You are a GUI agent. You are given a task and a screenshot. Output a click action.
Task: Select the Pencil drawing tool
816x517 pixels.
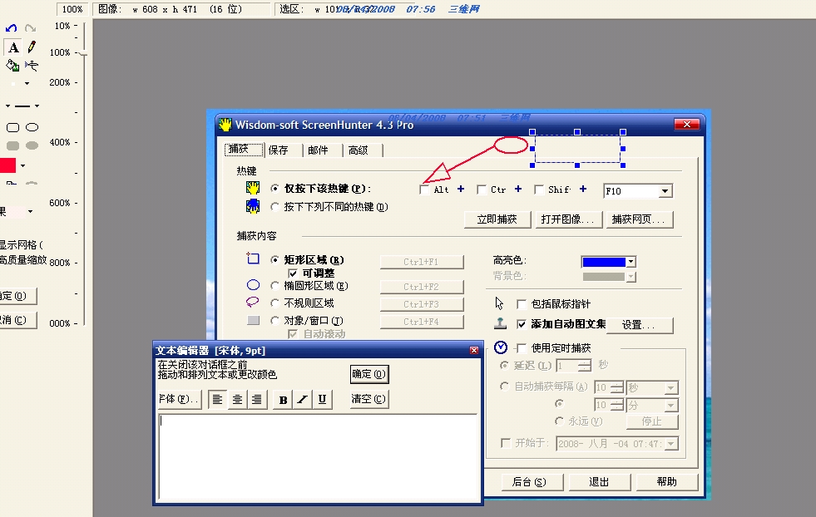(x=32, y=47)
